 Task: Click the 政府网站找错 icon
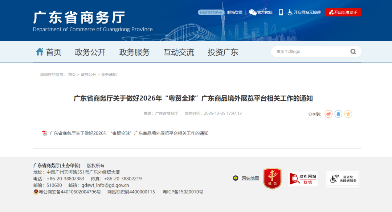tap(303, 179)
